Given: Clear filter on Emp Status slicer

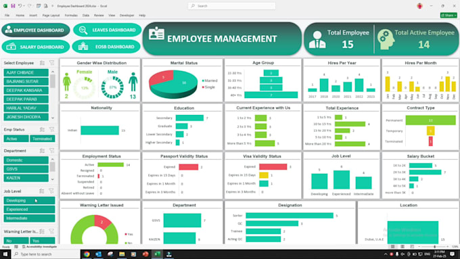Looking at the screenshot, I should click(x=51, y=129).
